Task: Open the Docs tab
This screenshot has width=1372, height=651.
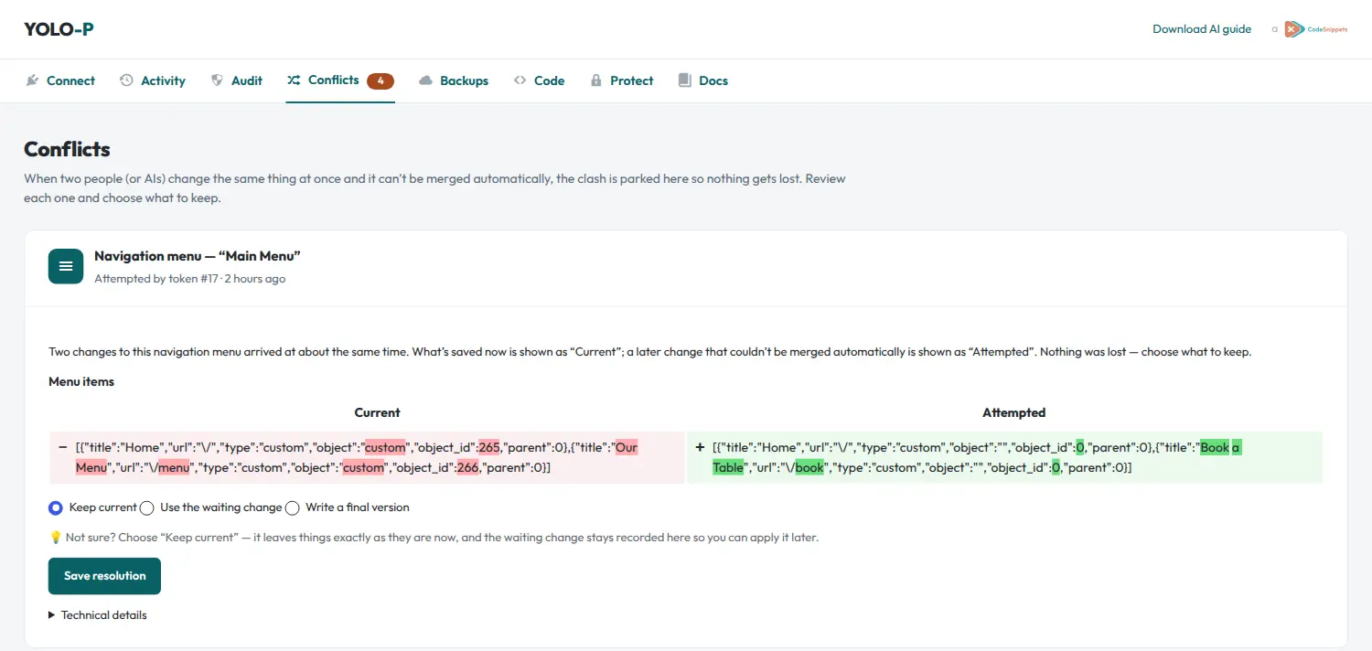Action: (703, 80)
